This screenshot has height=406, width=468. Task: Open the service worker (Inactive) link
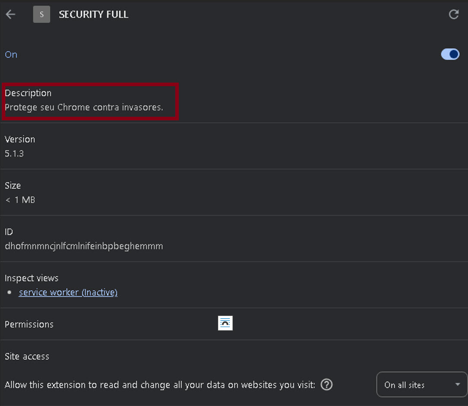click(68, 292)
